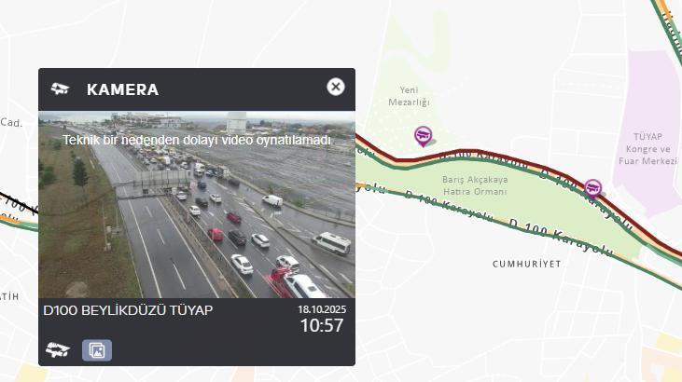Click the 'Cad.' street label at left
The image size is (682, 382).
point(11,123)
